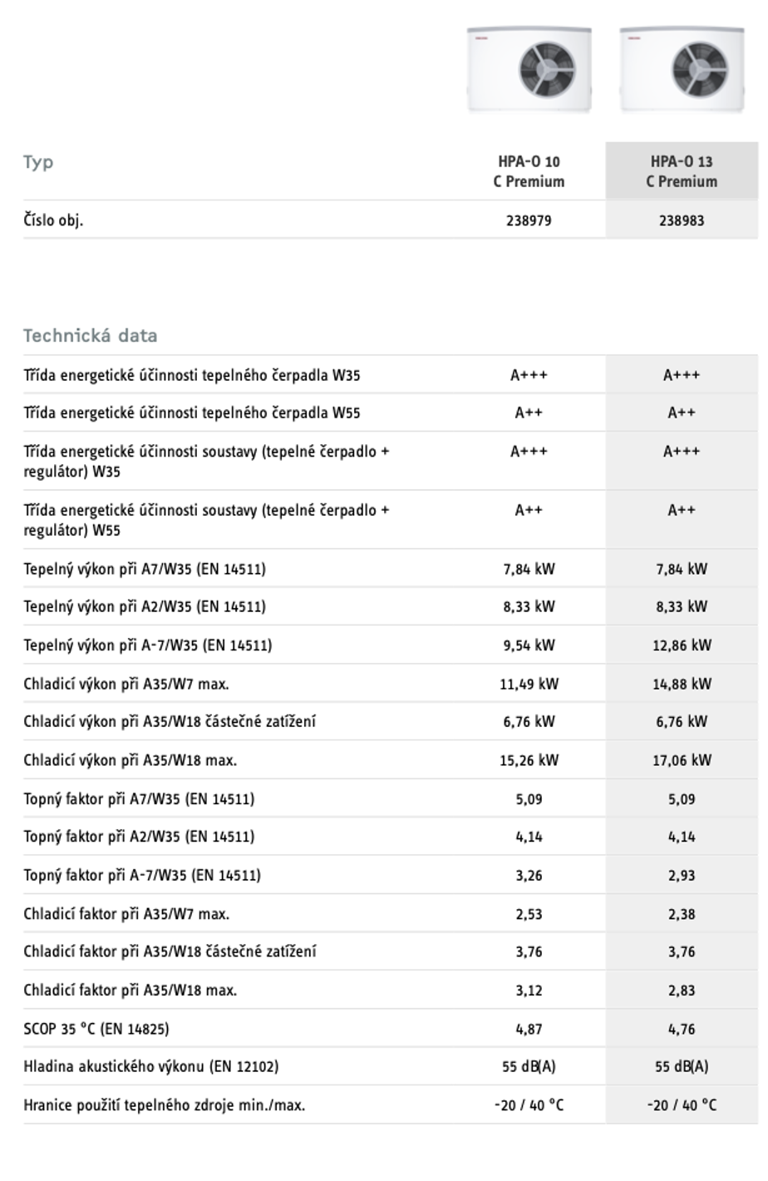The width and height of the screenshot is (768, 1181).
Task: Click the Chladicí faktor při A35/W7 max. label
Action: pyautogui.click(x=126, y=914)
